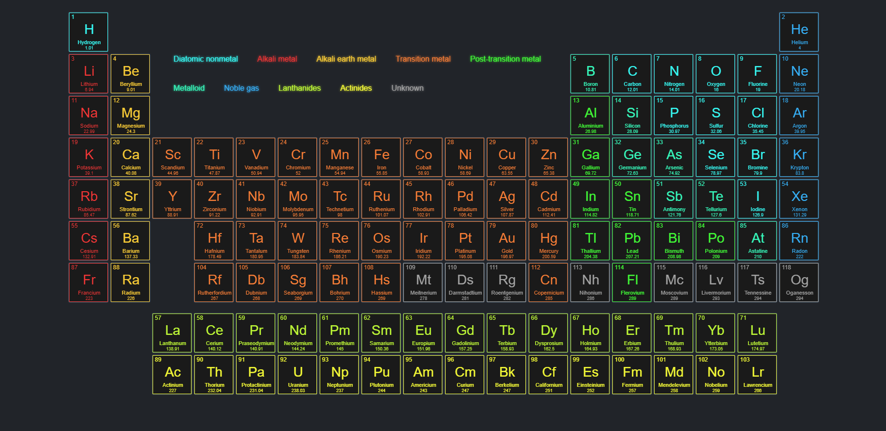Select the Alkali earth metal category
This screenshot has width=886, height=431.
point(346,59)
